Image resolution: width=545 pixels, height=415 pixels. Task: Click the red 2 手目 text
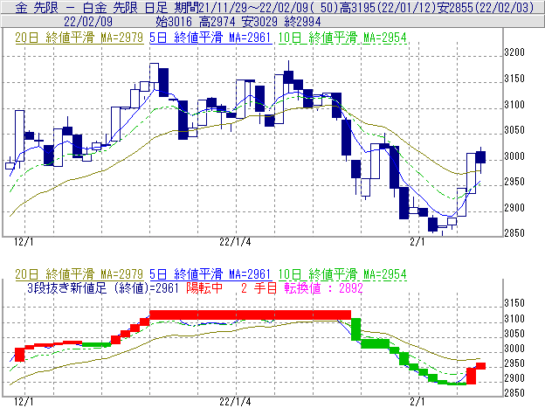(259, 288)
